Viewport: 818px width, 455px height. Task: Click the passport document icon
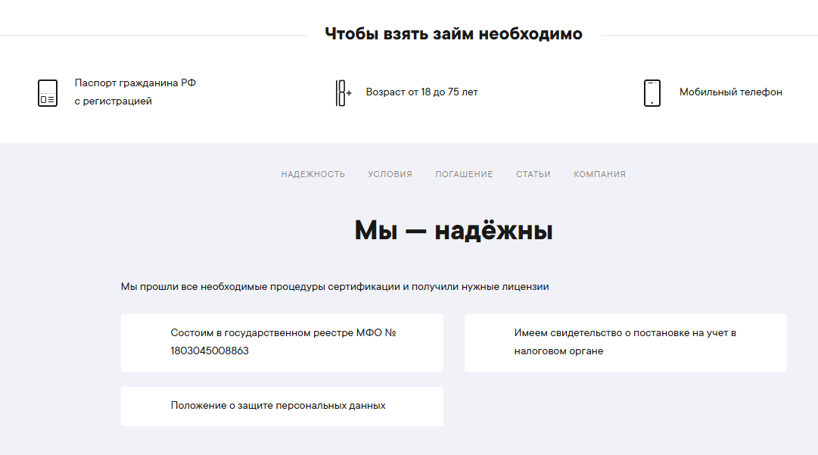(x=48, y=93)
